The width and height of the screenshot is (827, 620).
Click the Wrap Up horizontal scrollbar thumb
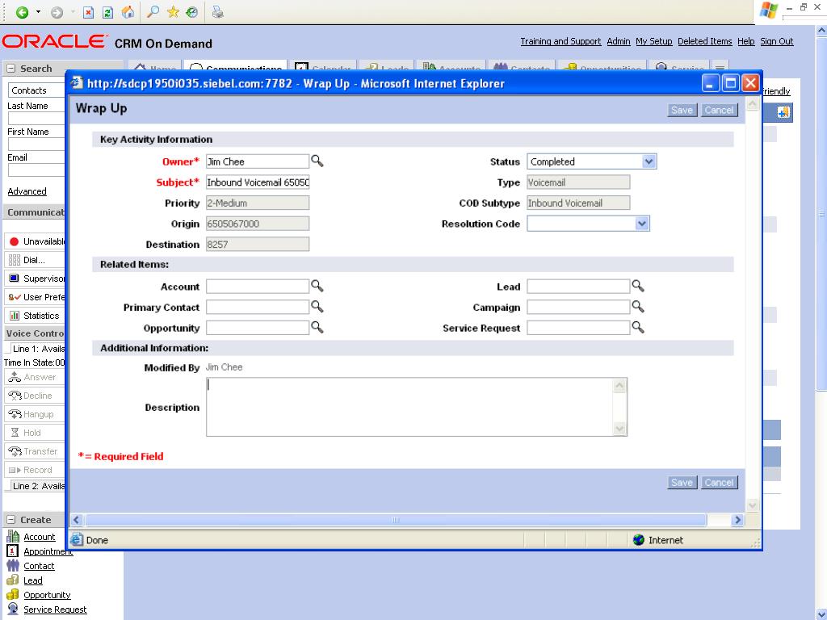(396, 520)
